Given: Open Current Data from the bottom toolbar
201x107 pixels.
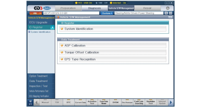Looking at the screenshot, I should 80,102.
